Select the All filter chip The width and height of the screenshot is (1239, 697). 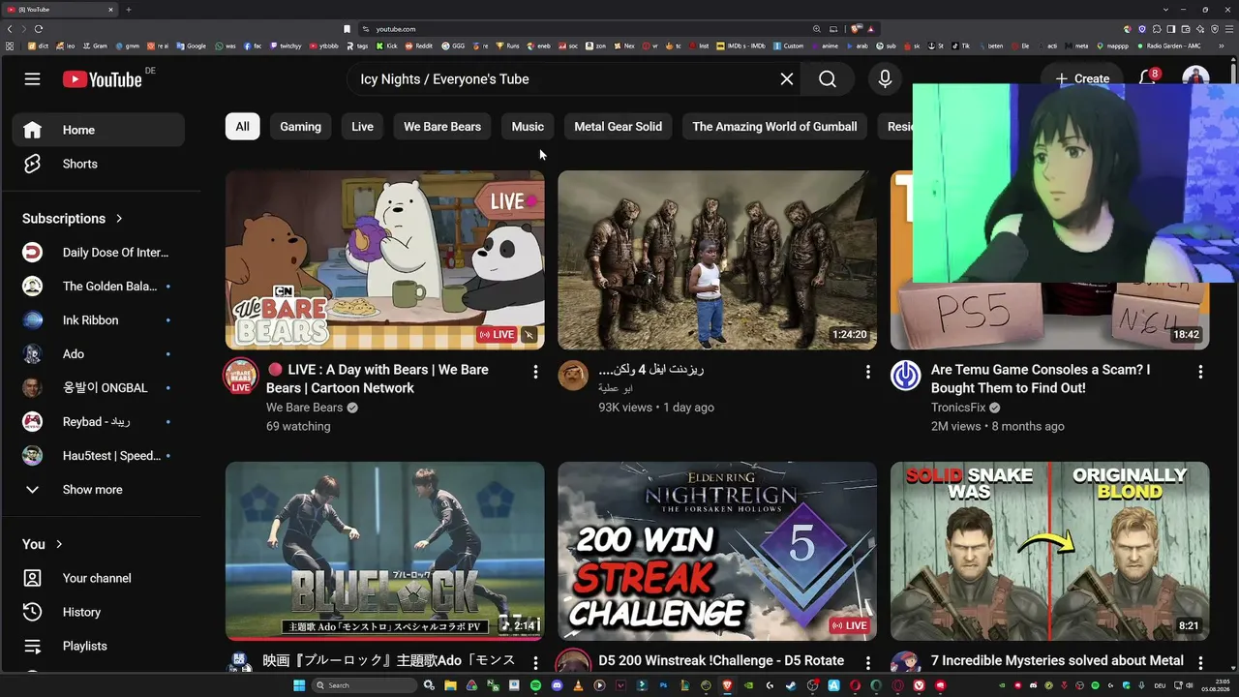[x=242, y=127]
